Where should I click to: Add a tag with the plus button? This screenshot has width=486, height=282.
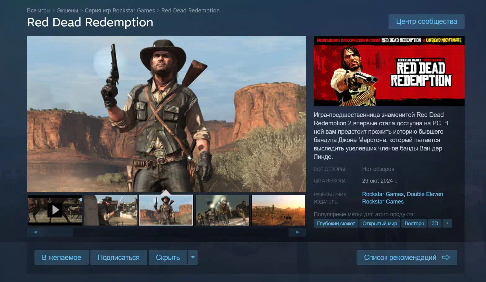pos(447,223)
